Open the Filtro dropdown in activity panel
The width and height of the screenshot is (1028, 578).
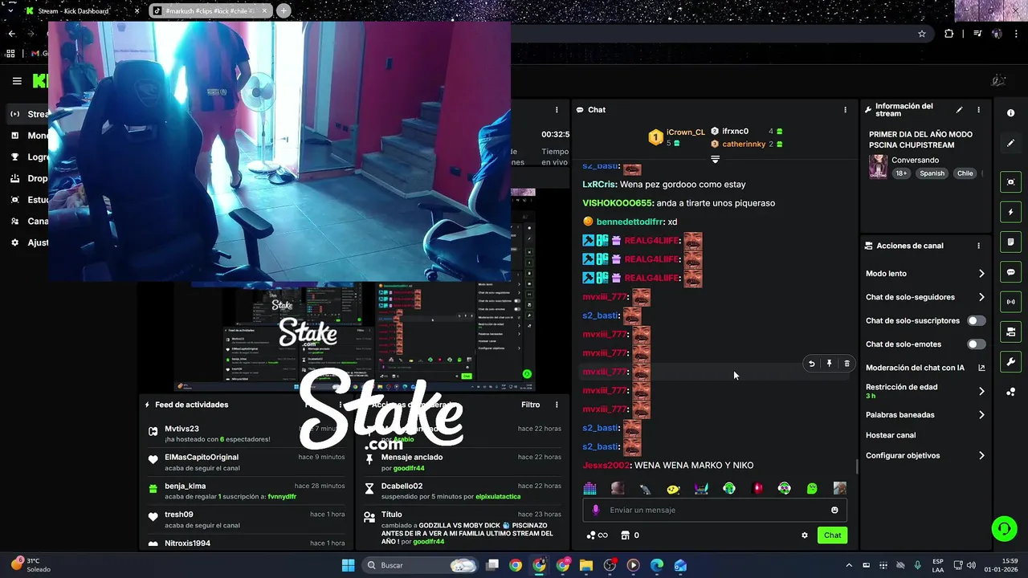(x=530, y=405)
